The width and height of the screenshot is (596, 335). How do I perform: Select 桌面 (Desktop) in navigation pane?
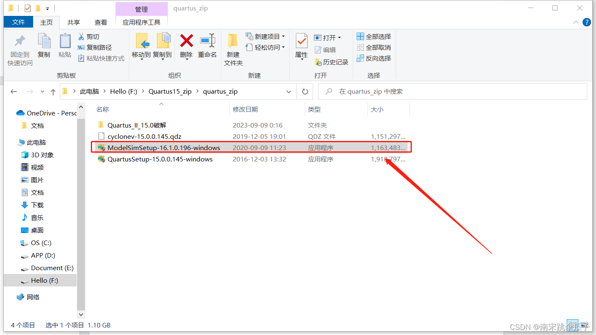click(x=33, y=230)
